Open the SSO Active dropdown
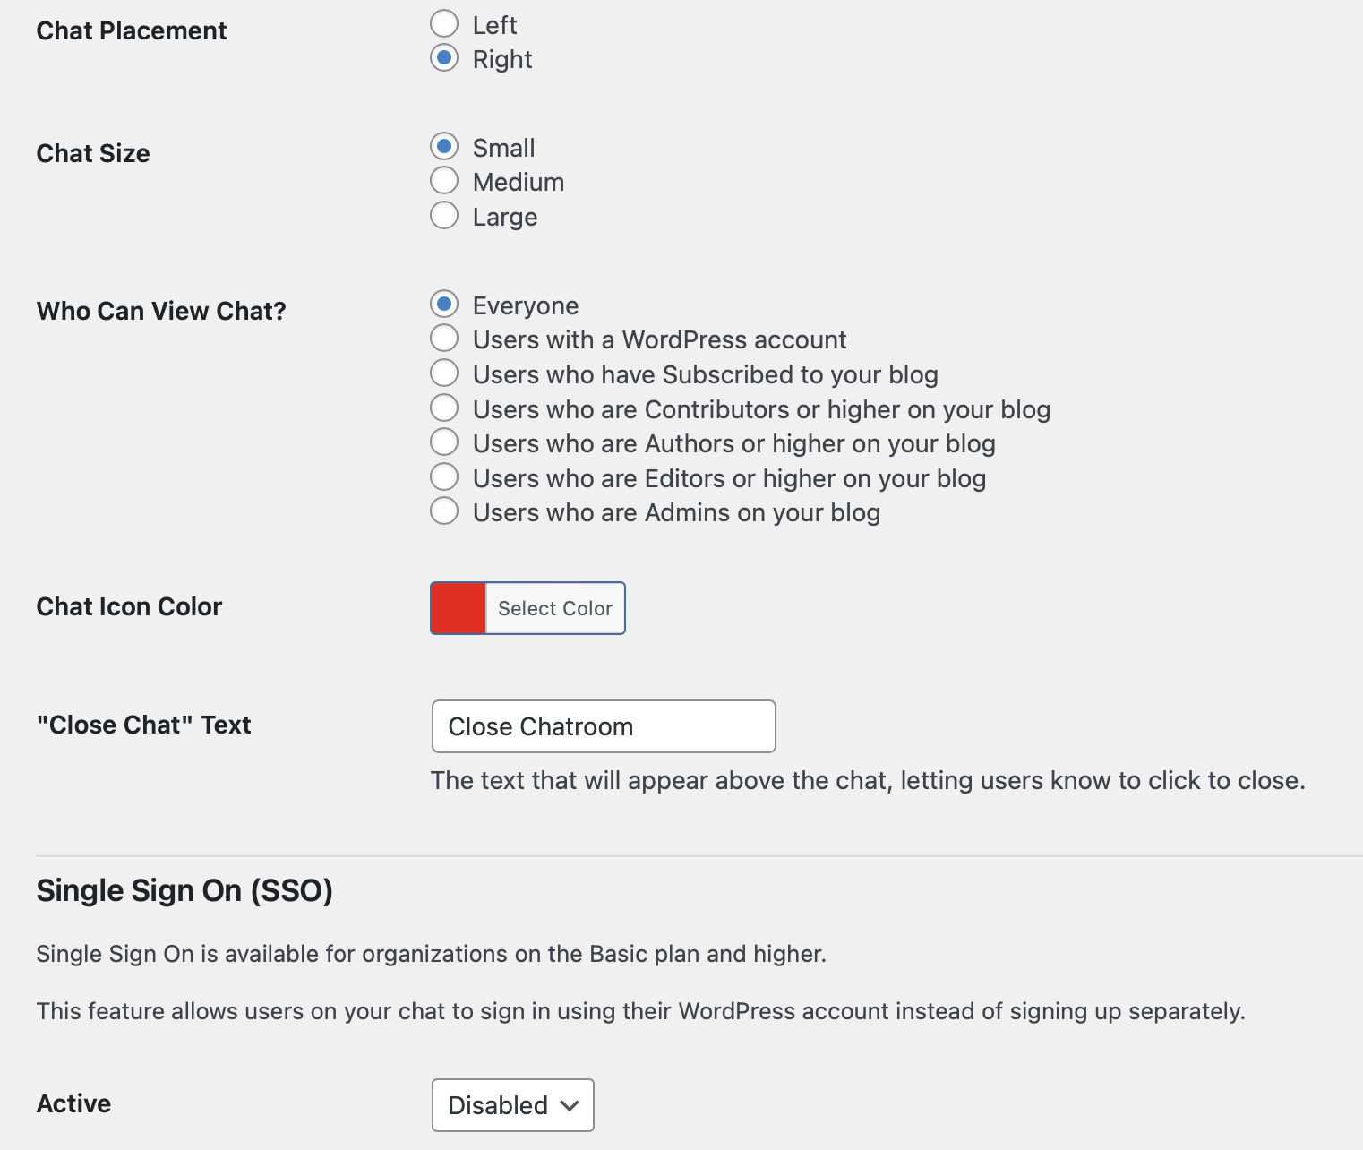 pyautogui.click(x=512, y=1104)
